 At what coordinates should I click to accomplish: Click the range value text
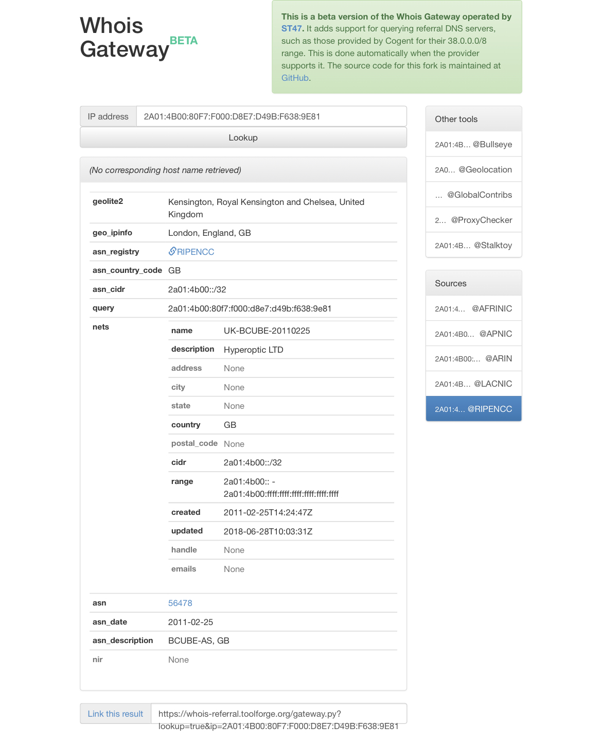click(281, 488)
